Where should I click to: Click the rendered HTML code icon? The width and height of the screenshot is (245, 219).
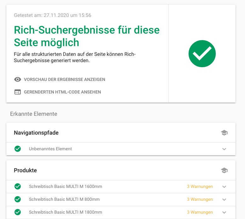tap(18, 92)
